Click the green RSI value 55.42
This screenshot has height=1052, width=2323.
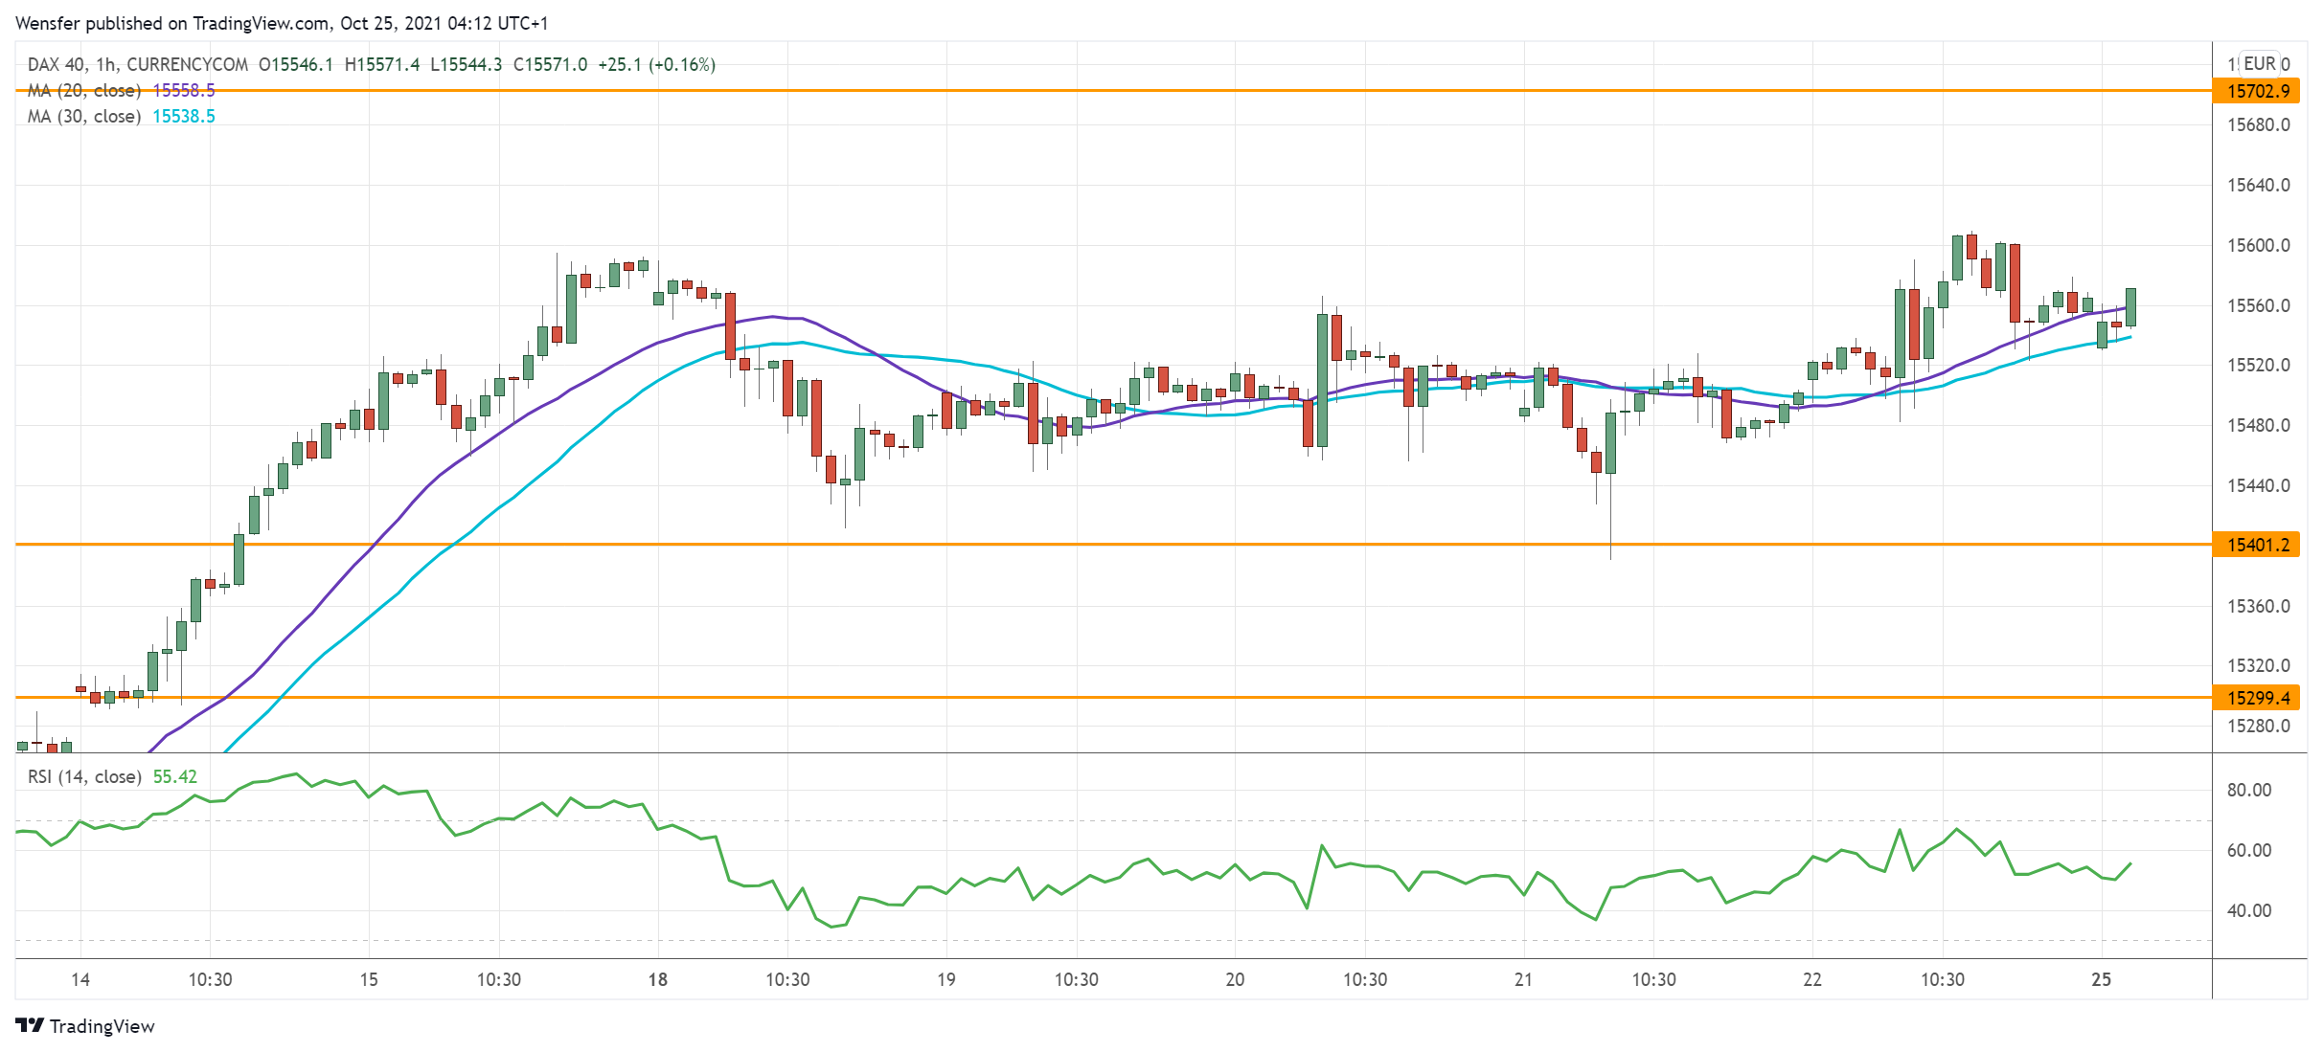point(175,776)
